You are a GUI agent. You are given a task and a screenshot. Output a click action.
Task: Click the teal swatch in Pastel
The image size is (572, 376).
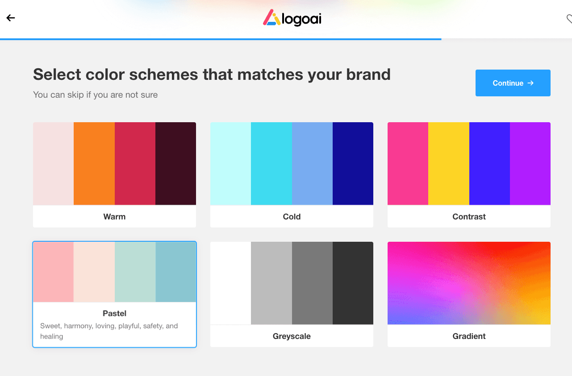pyautogui.click(x=176, y=272)
